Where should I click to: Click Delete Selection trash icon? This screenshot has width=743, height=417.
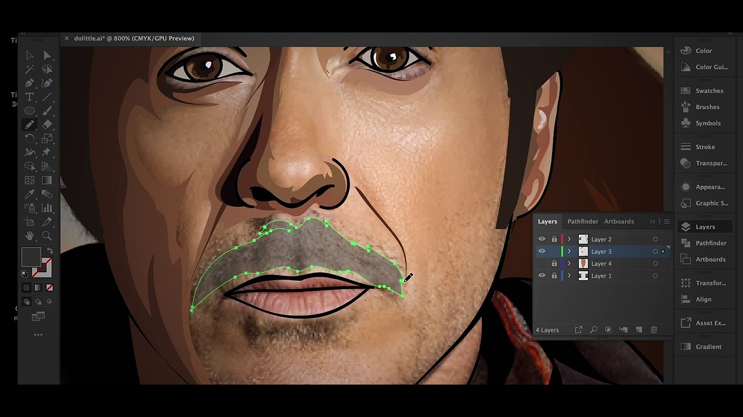(x=654, y=330)
